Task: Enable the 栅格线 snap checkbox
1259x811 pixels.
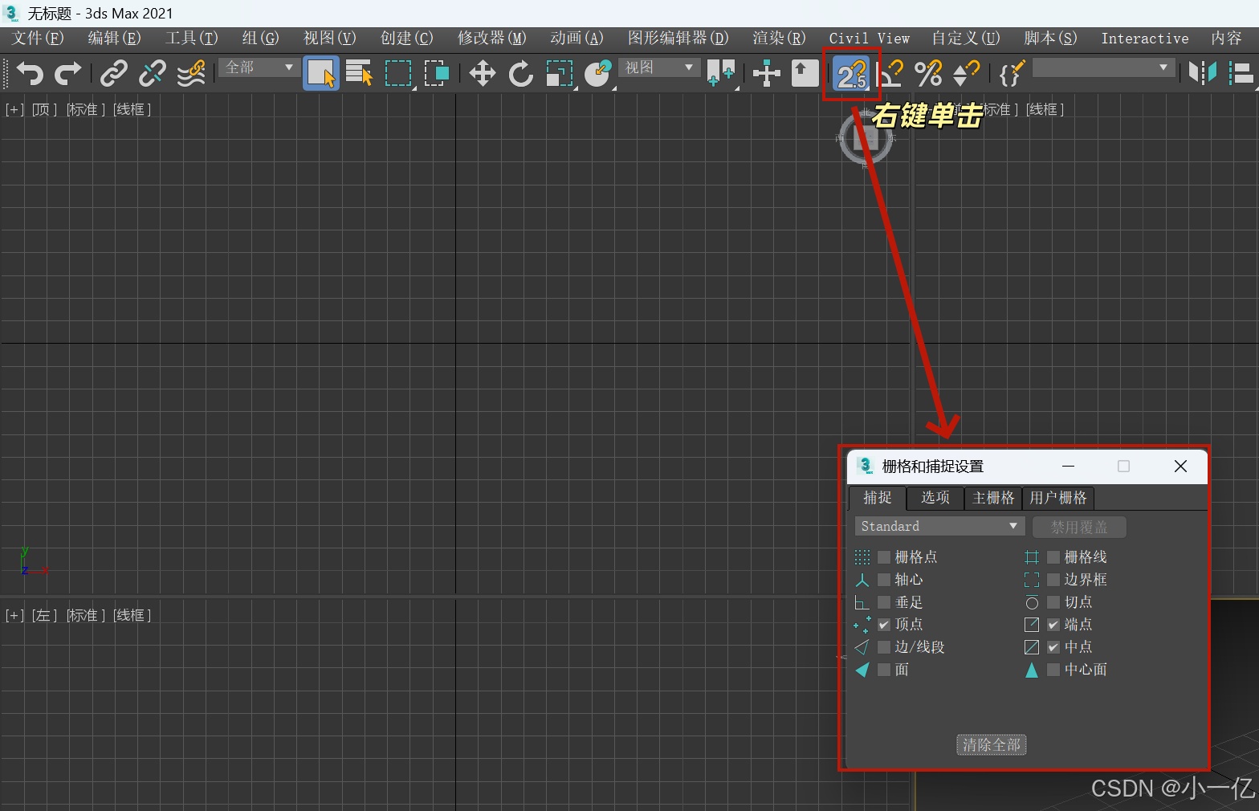Action: (1053, 556)
